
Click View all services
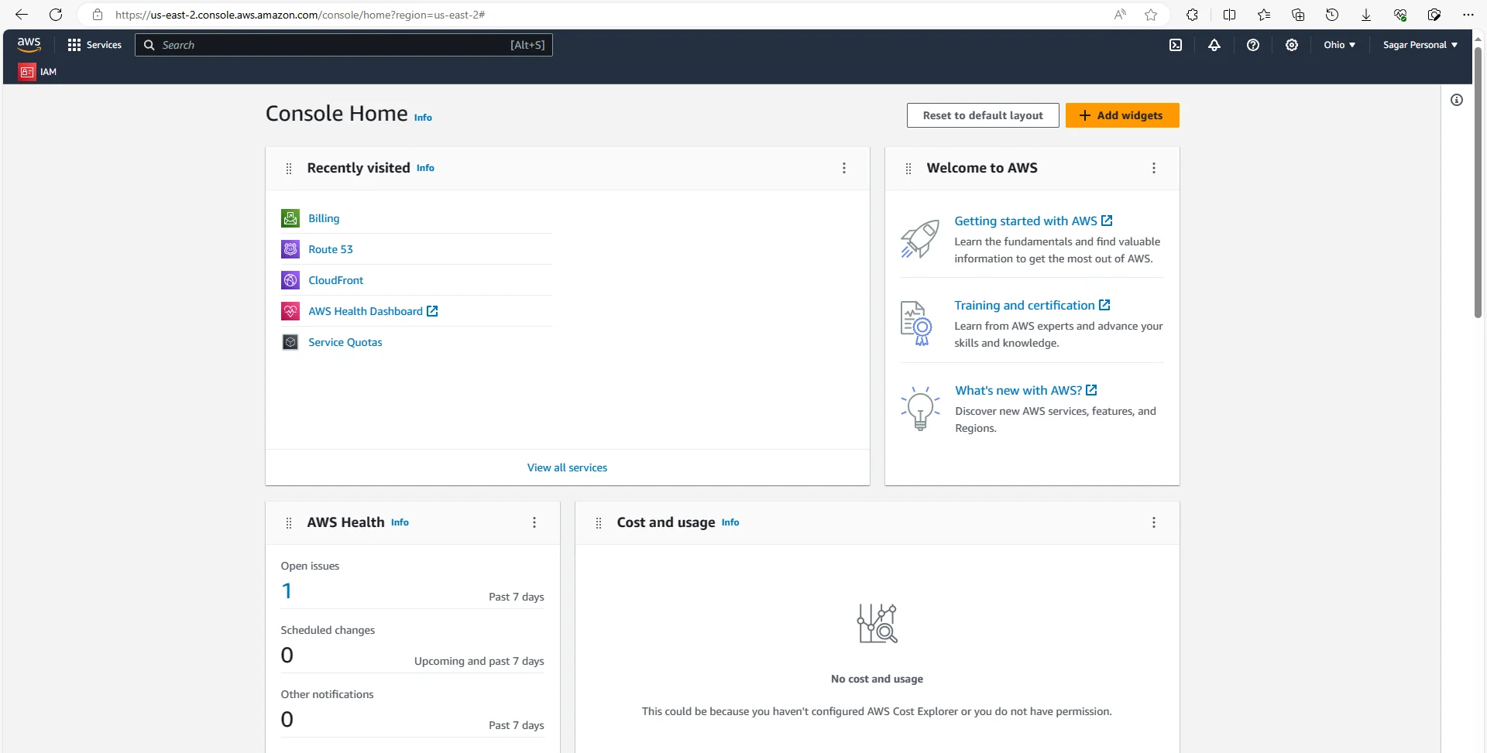567,467
